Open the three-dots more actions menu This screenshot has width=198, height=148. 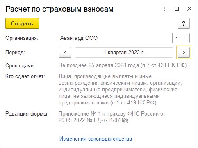point(164,9)
